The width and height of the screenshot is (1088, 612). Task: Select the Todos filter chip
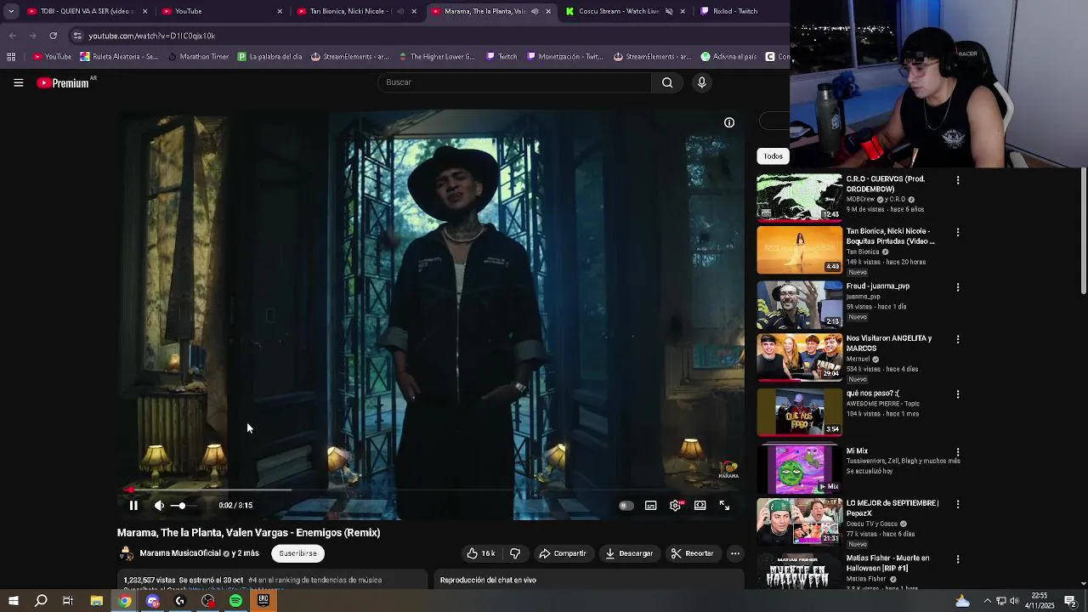[773, 156]
